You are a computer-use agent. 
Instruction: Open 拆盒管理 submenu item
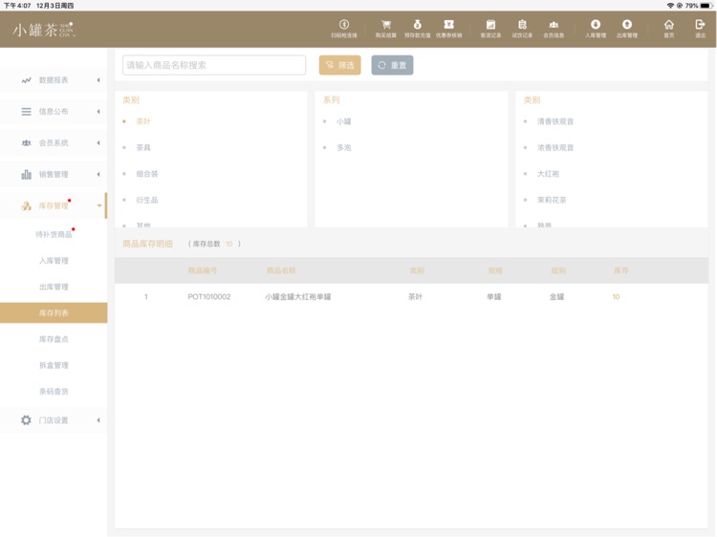pyautogui.click(x=54, y=365)
